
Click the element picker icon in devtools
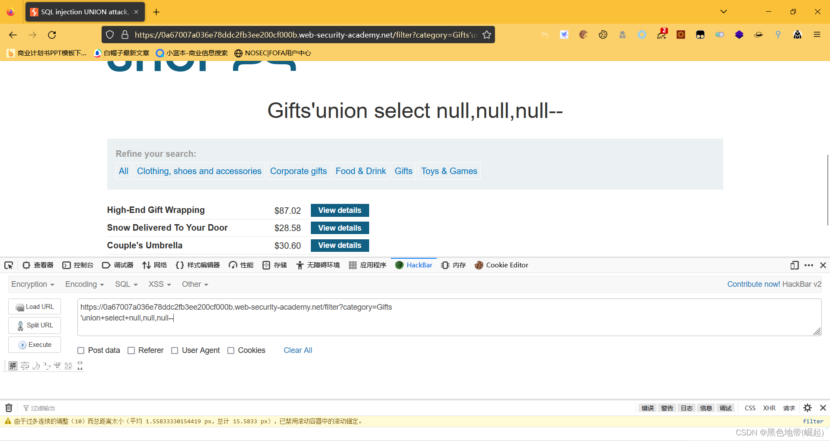9,265
